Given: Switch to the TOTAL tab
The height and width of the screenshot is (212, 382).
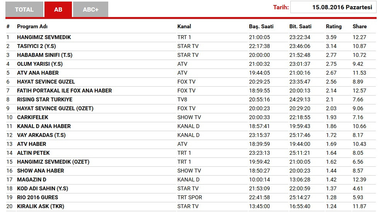Looking at the screenshot, I should (24, 9).
